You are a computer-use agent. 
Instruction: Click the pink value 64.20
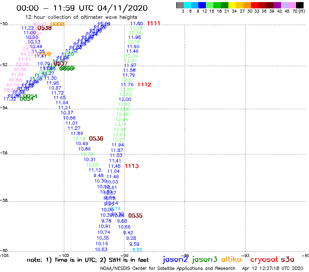(x=27, y=54)
